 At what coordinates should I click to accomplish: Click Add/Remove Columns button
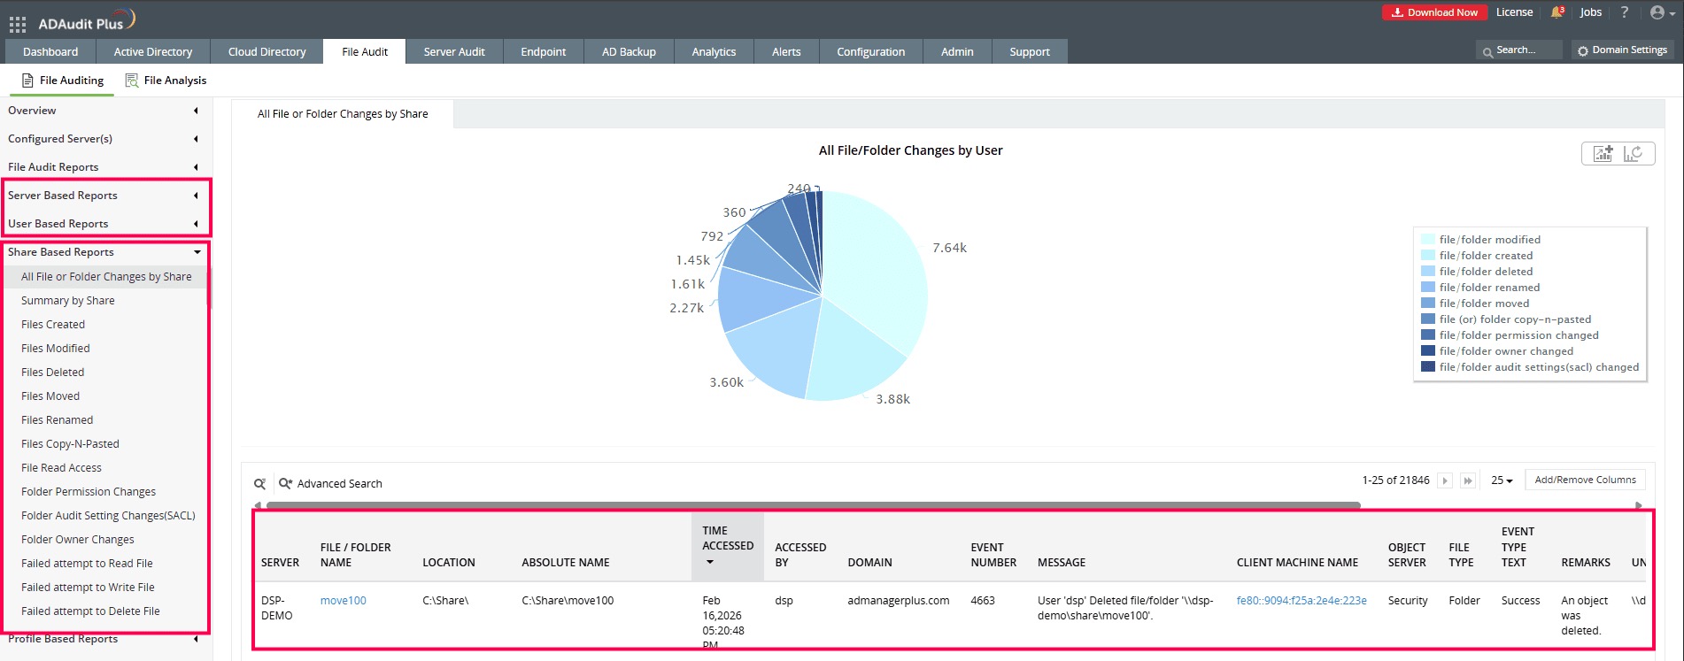pyautogui.click(x=1585, y=480)
